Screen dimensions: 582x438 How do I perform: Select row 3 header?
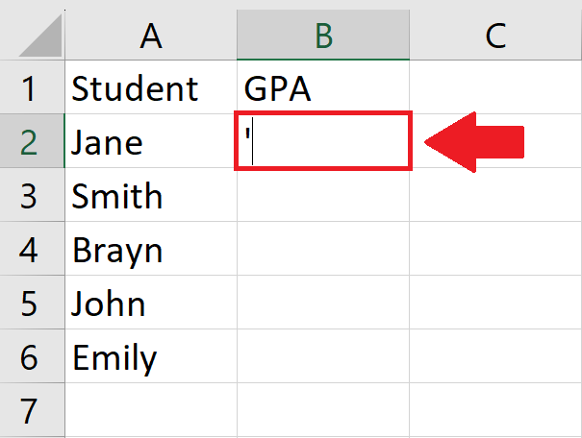[x=33, y=195]
